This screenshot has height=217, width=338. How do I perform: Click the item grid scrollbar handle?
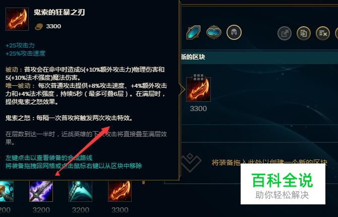click(144, 183)
